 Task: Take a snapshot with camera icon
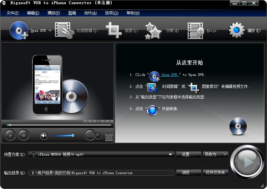[90, 135]
